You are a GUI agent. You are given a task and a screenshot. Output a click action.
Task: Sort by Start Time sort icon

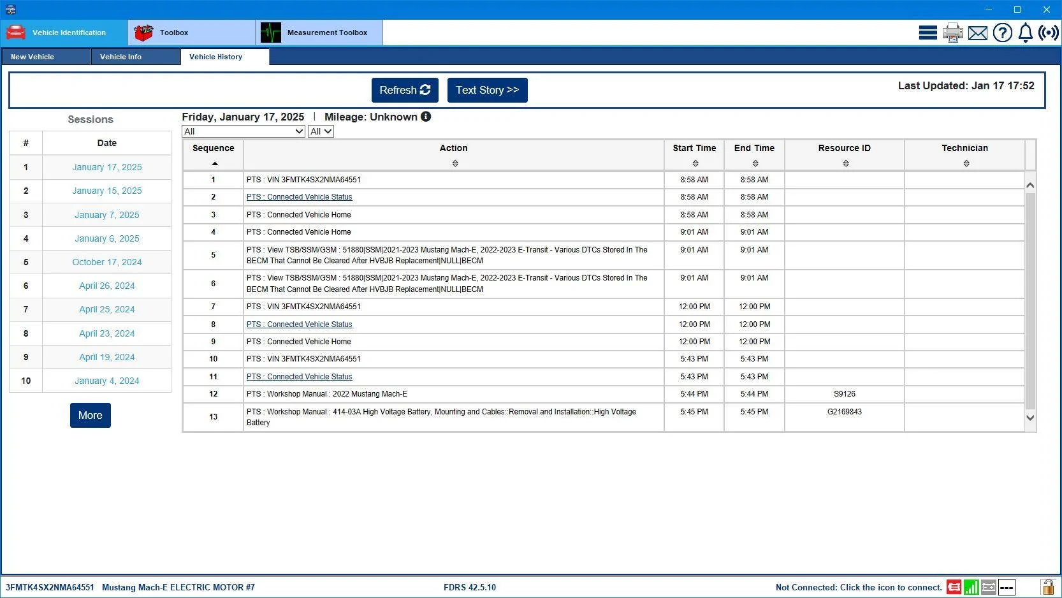[x=695, y=164]
